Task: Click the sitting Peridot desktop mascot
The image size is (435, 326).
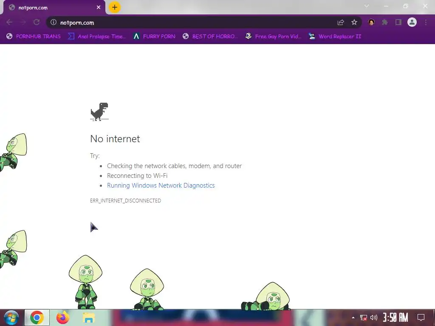Action: (147, 289)
